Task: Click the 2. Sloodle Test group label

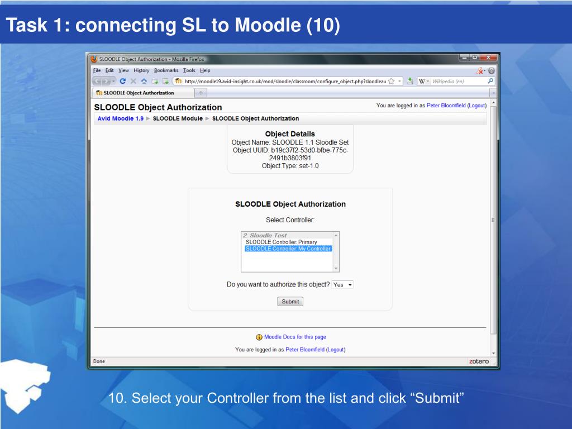Action: (x=265, y=236)
